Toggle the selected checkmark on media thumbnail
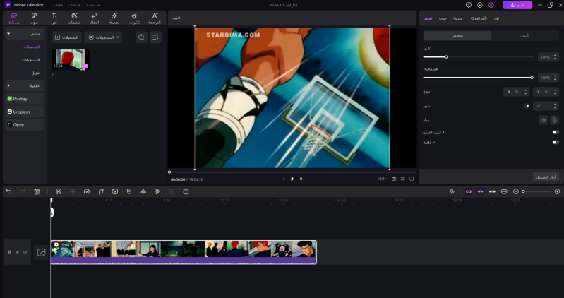This screenshot has height=298, width=564. click(85, 66)
